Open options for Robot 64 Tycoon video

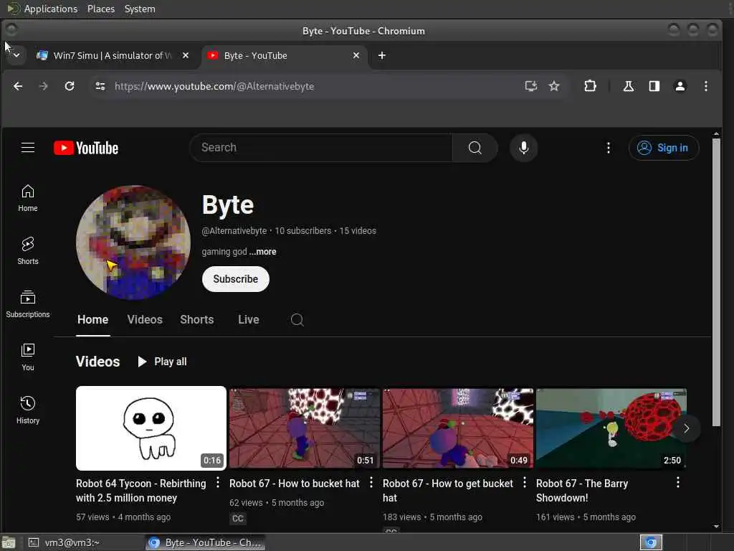(218, 483)
